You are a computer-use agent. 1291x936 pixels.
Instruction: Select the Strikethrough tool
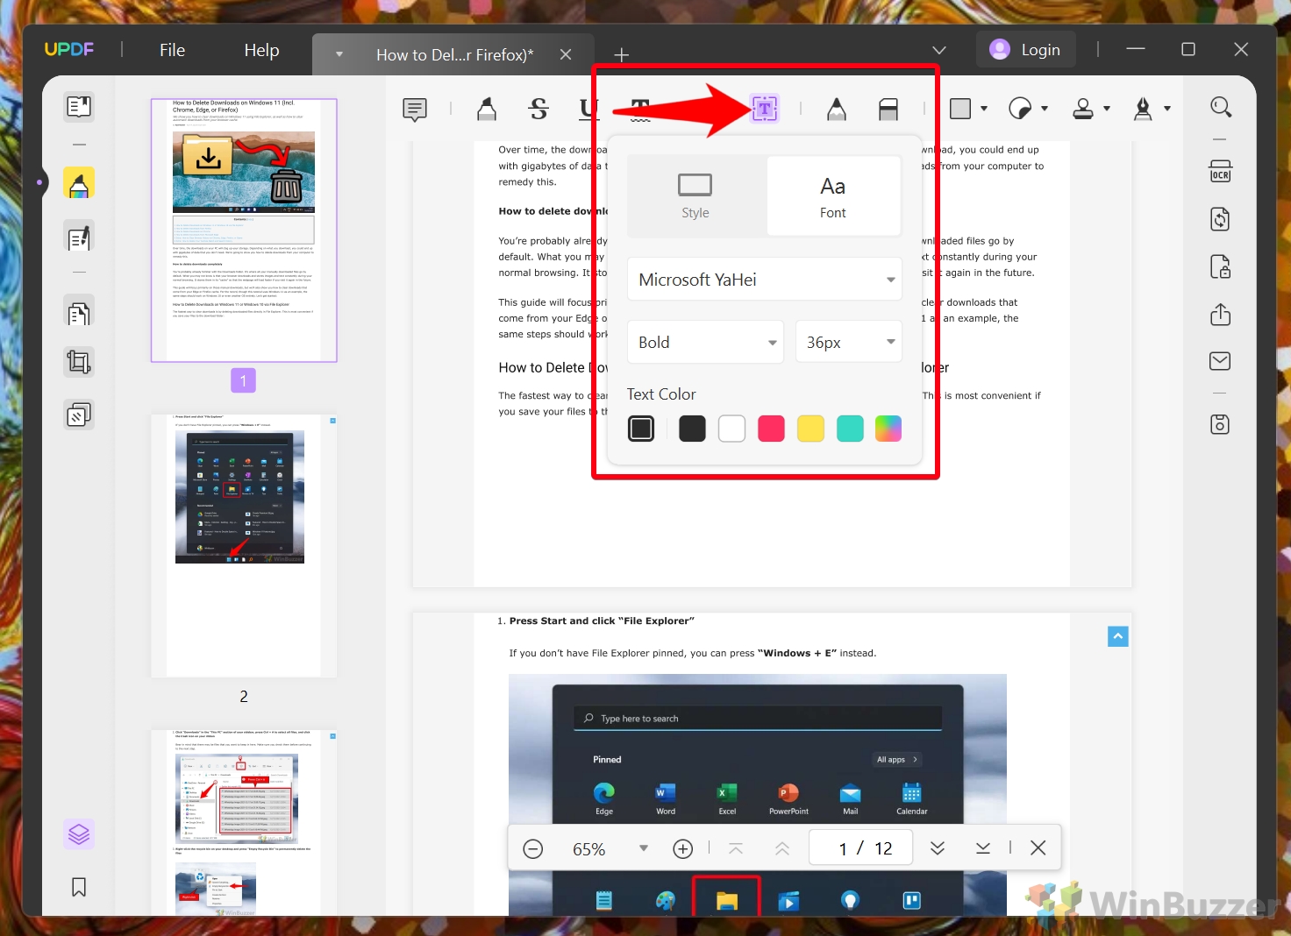click(x=539, y=109)
